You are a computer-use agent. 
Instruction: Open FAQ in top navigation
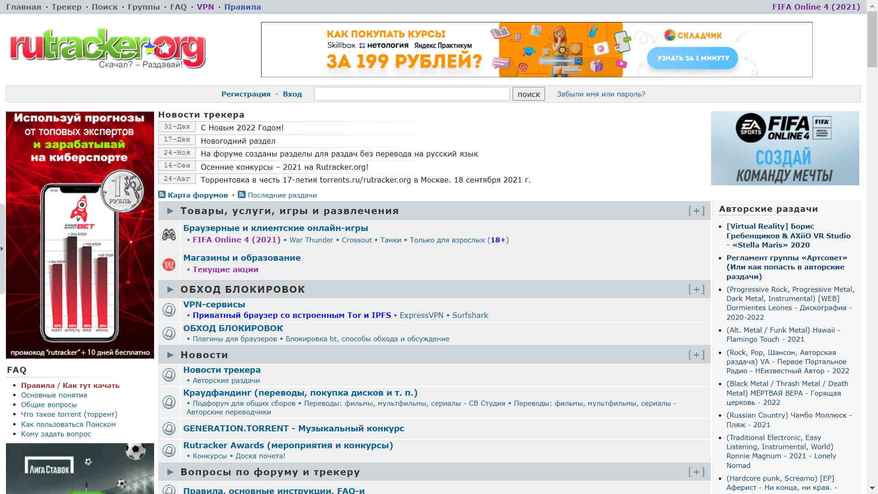pos(178,7)
